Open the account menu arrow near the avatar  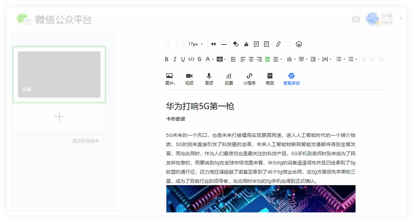pos(400,18)
